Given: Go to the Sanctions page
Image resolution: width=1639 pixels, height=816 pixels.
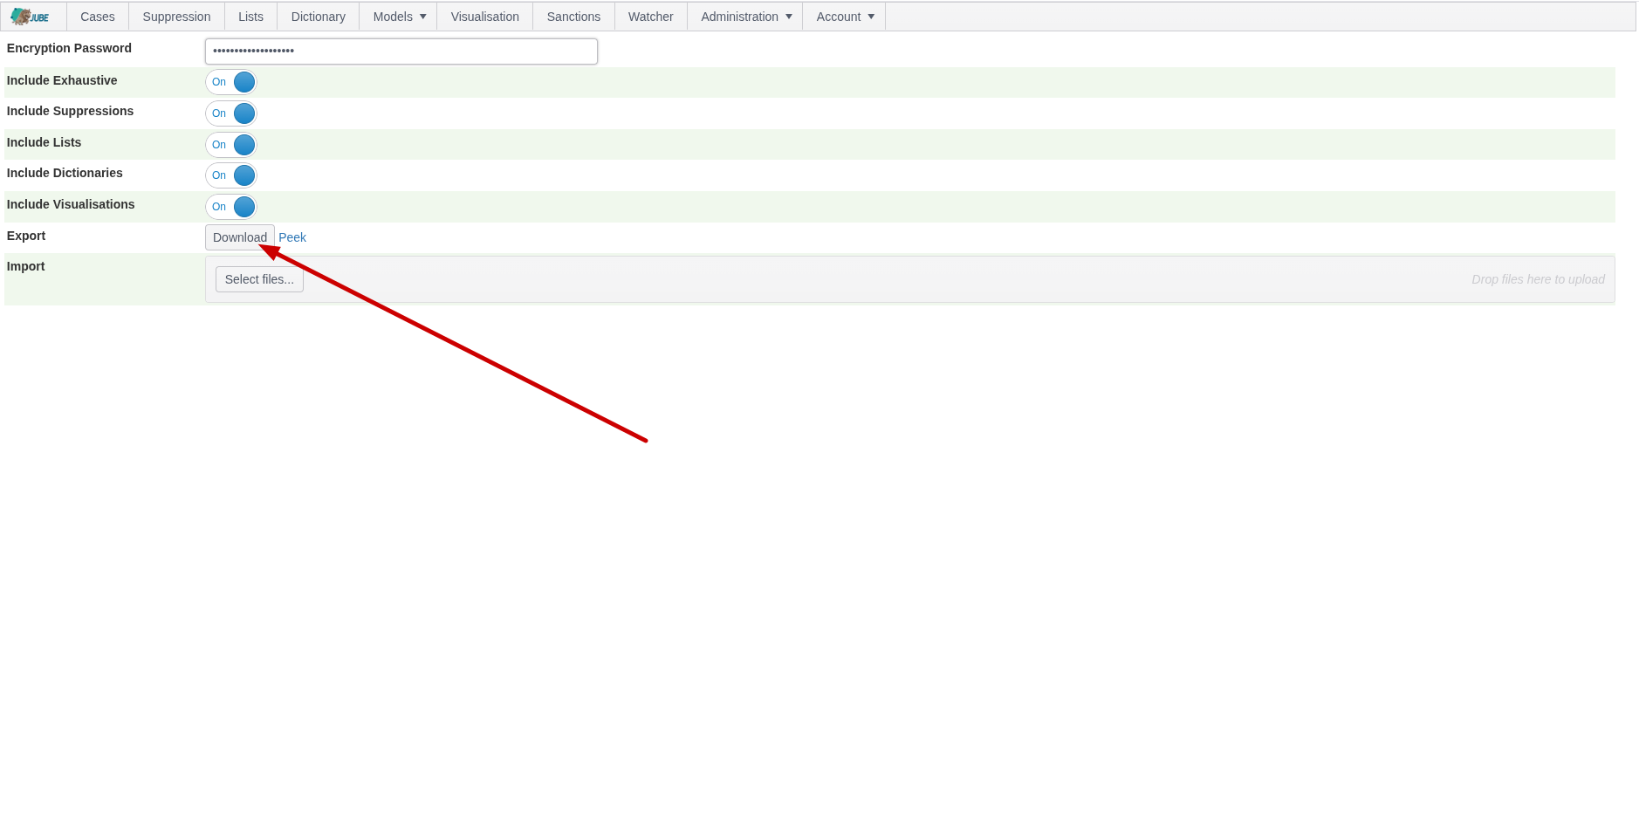Looking at the screenshot, I should tap(573, 17).
